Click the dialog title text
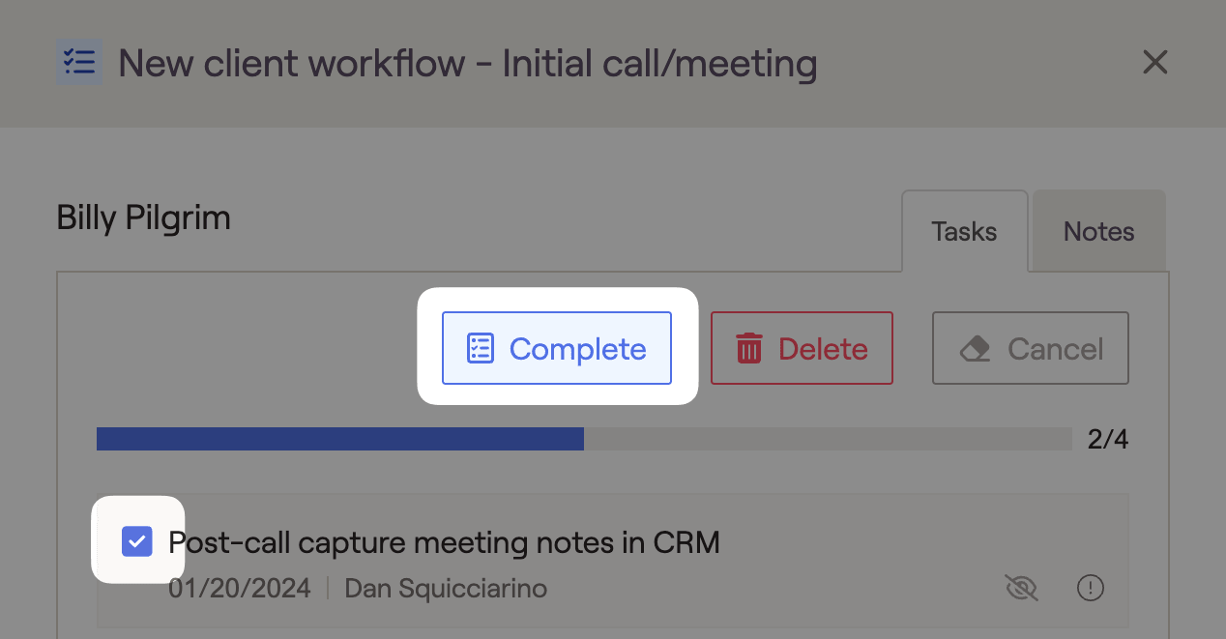Screen dimensions: 1226x639 468,64
